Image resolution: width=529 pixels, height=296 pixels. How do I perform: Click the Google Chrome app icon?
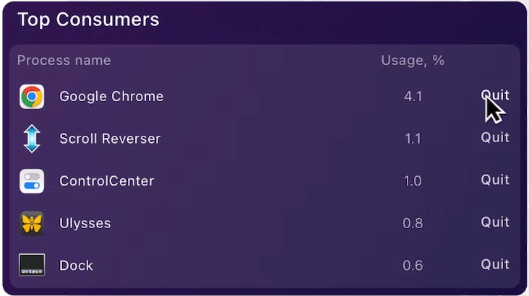(x=32, y=97)
